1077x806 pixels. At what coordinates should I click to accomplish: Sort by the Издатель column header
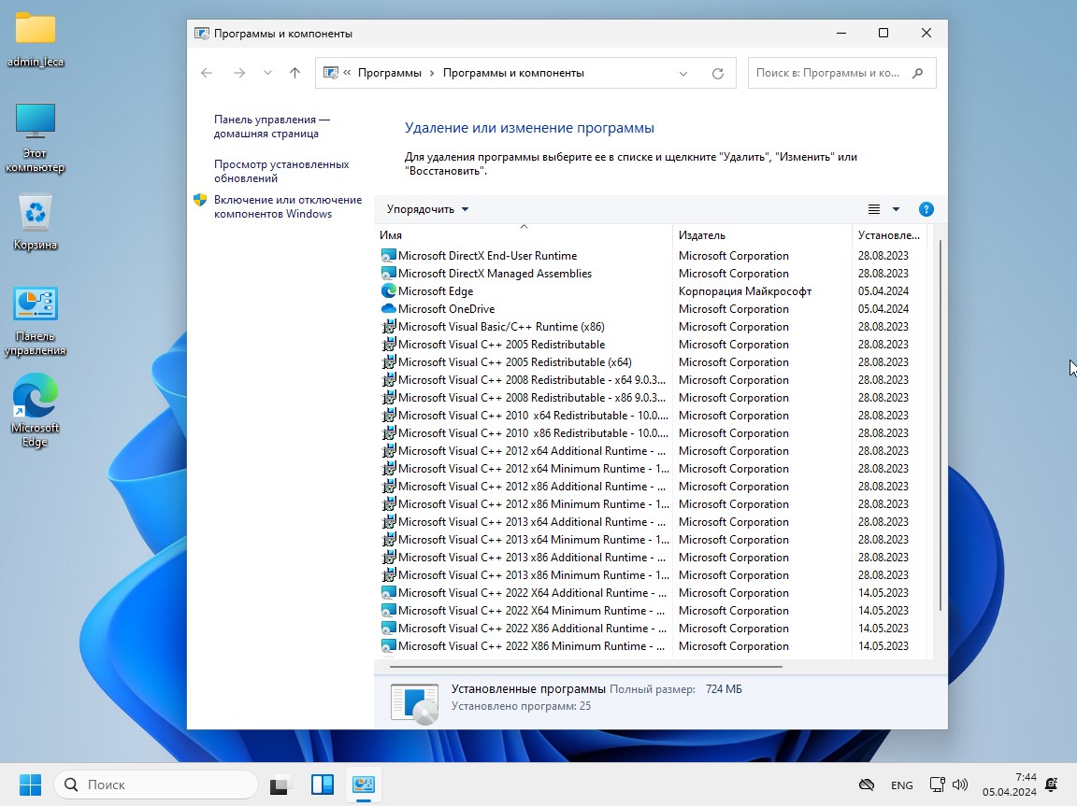click(701, 235)
